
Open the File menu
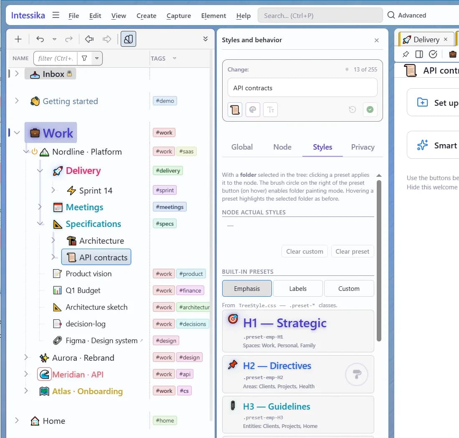tap(74, 15)
